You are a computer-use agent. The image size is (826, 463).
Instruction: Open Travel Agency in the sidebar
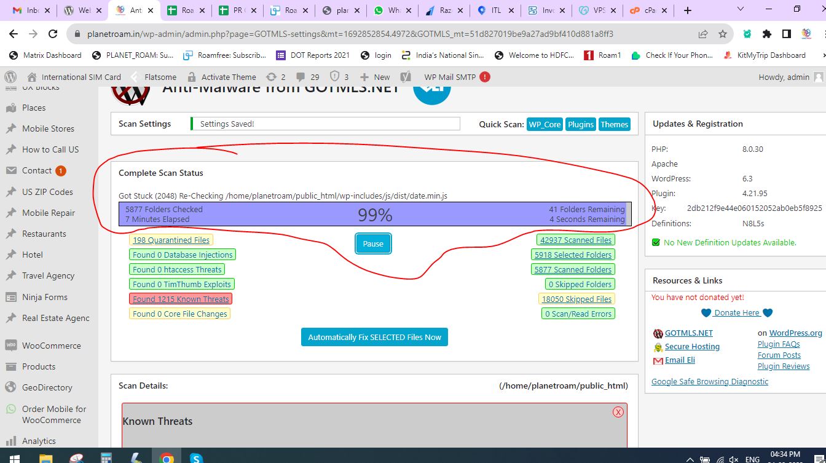(x=49, y=275)
